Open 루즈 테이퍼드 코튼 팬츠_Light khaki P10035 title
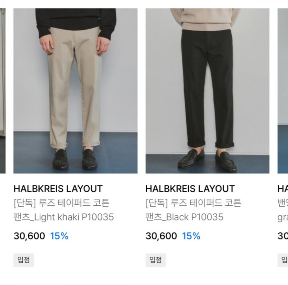Screen dimensions: 288x285 pos(63,210)
